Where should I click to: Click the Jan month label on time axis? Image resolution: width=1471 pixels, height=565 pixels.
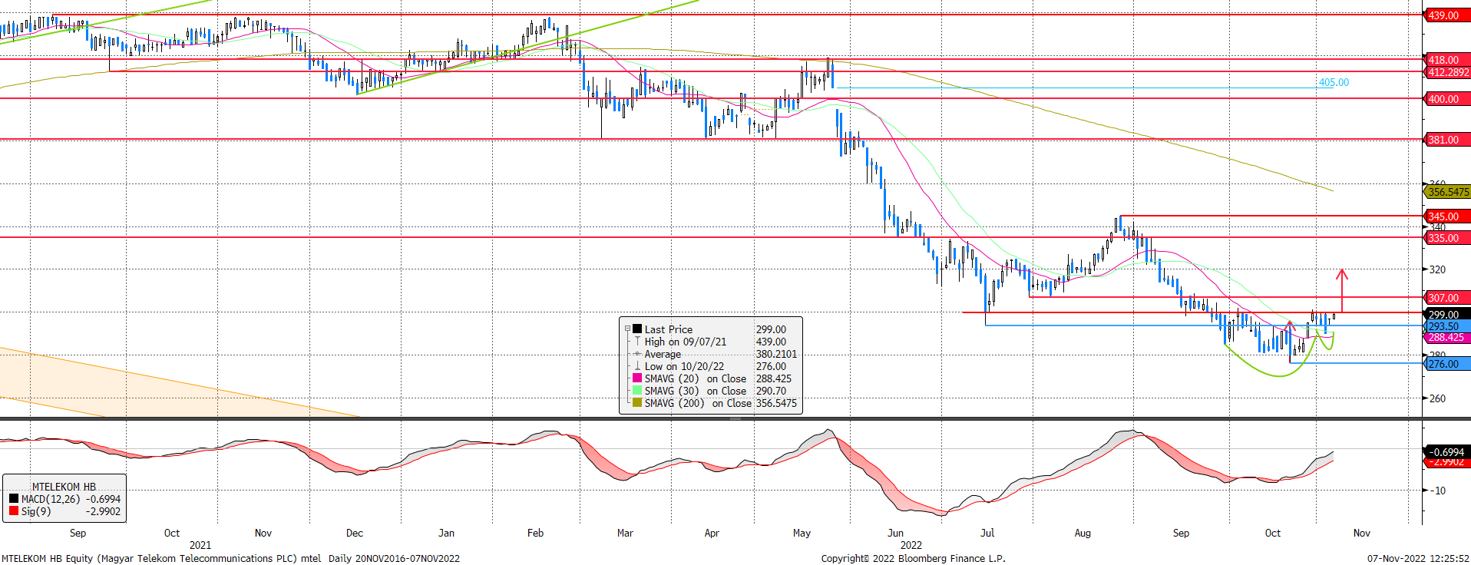pyautogui.click(x=446, y=533)
